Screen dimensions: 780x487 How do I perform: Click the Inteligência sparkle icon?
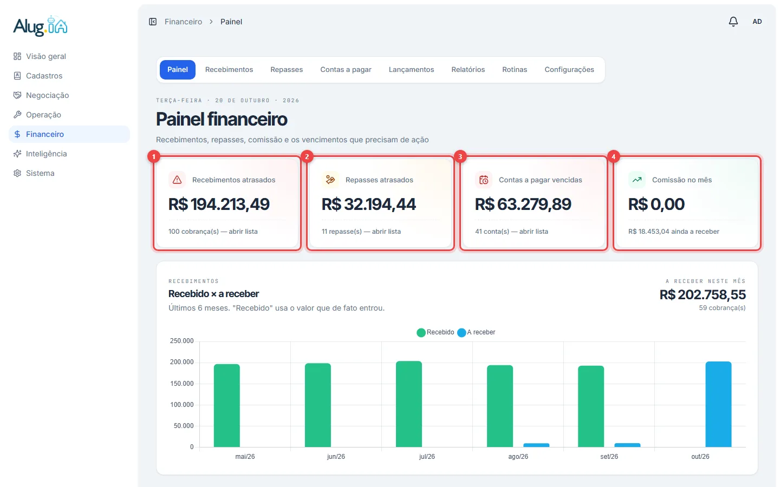tap(17, 154)
